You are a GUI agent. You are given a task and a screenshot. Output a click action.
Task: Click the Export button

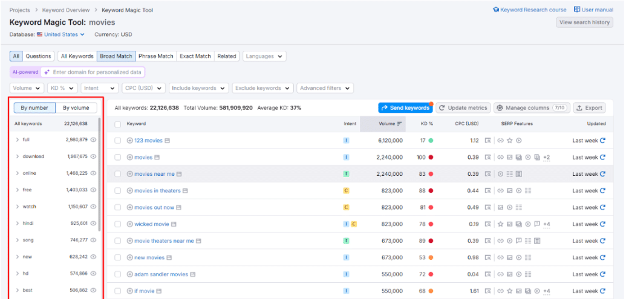(589, 108)
